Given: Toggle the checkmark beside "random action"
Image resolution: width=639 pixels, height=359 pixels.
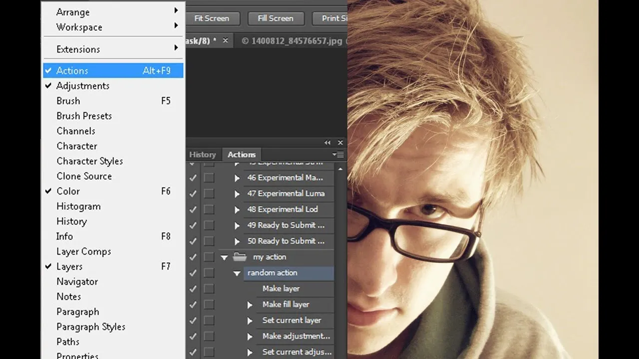Looking at the screenshot, I should (x=193, y=273).
